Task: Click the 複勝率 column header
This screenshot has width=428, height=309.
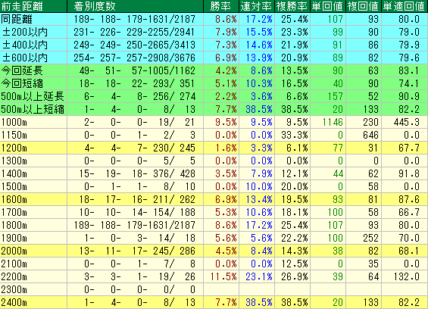Action: click(x=292, y=6)
